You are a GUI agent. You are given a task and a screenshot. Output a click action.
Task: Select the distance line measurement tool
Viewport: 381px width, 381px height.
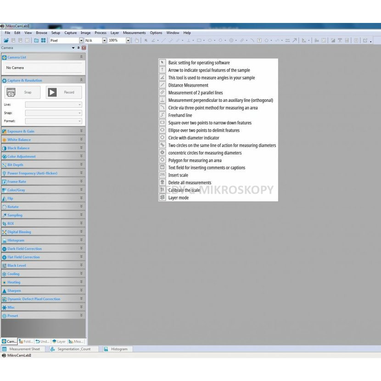pyautogui.click(x=163, y=40)
